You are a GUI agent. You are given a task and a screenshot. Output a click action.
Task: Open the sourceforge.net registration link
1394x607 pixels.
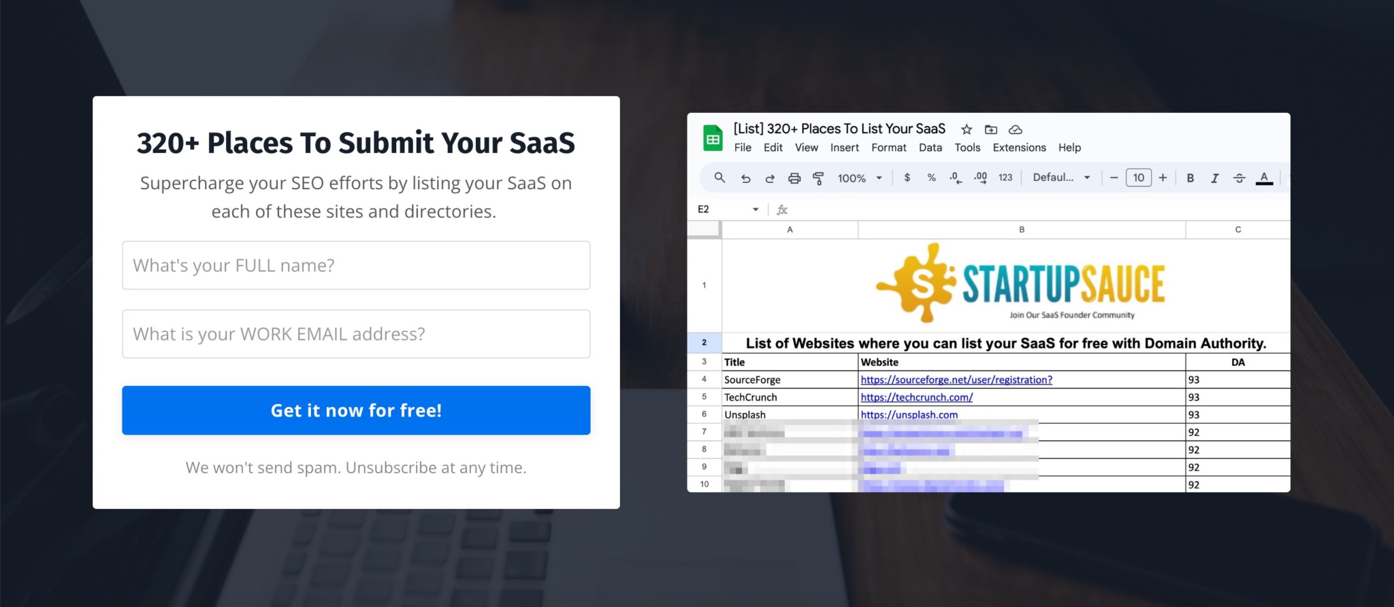tap(956, 380)
